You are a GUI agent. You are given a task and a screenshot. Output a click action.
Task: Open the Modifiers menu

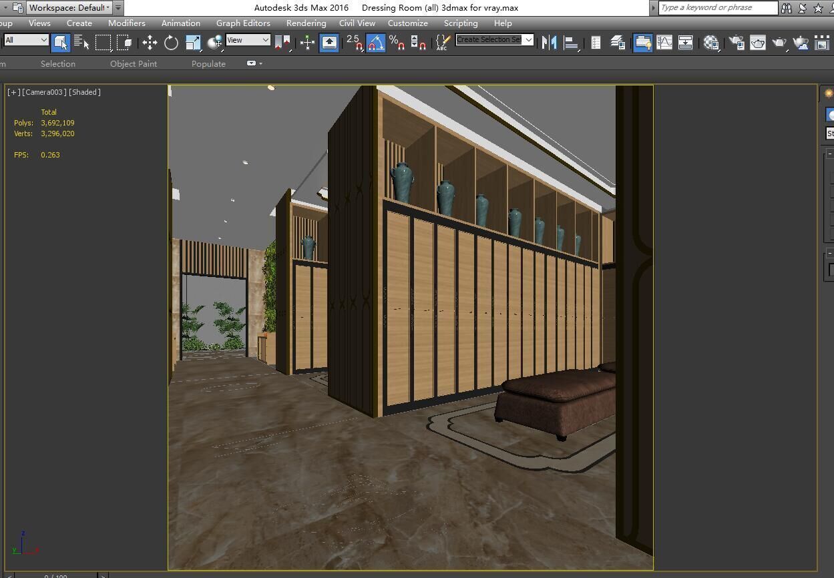pos(127,23)
